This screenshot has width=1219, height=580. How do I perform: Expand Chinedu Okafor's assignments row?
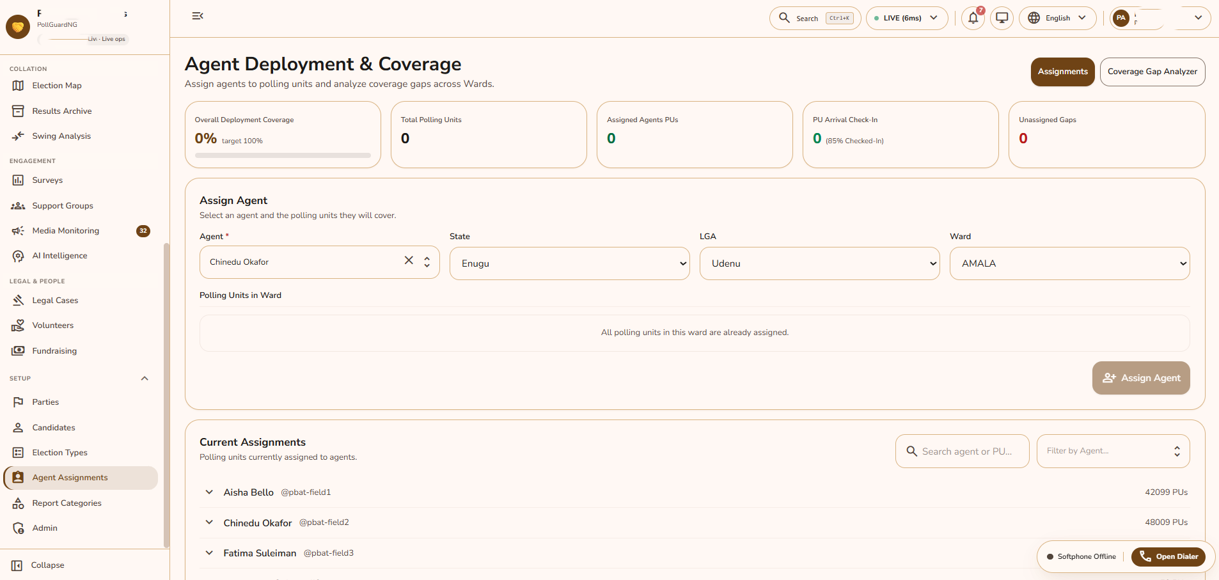209,522
